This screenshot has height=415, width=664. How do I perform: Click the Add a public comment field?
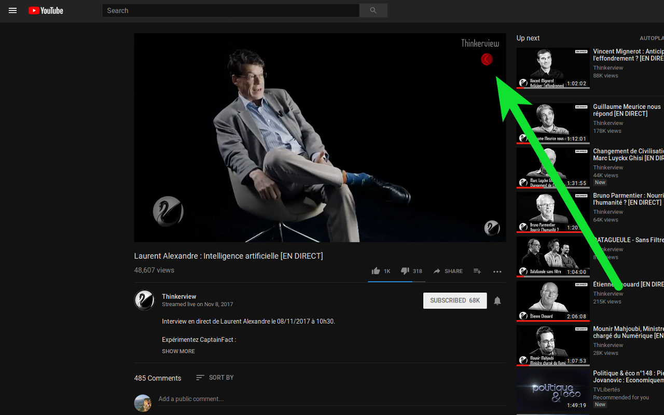point(332,399)
